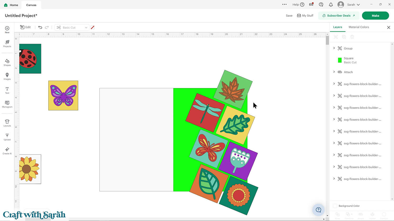Select the sunflower block on canvas
The width and height of the screenshot is (394, 221).
30,169
